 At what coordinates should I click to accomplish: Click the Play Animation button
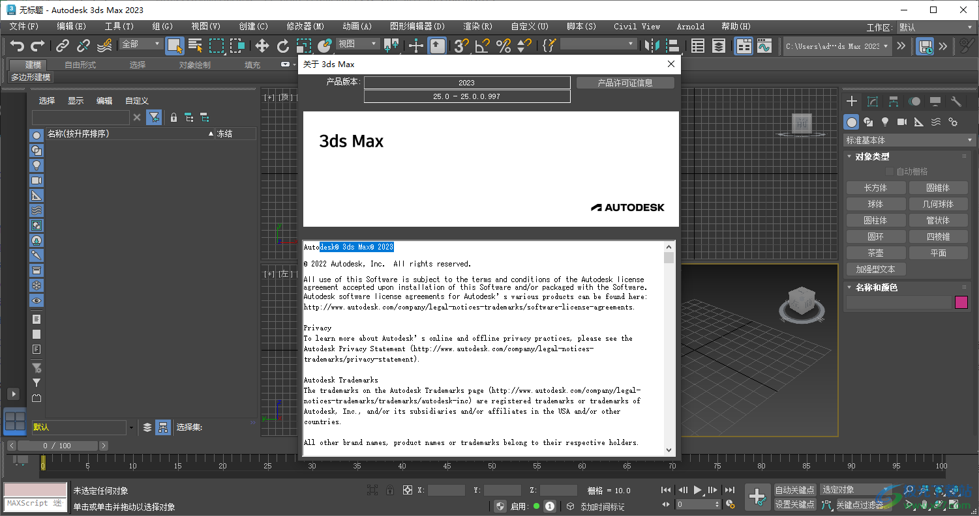[x=698, y=490]
